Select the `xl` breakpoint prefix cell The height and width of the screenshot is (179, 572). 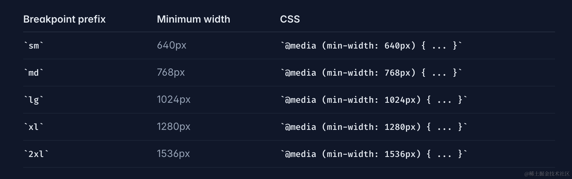click(34, 127)
